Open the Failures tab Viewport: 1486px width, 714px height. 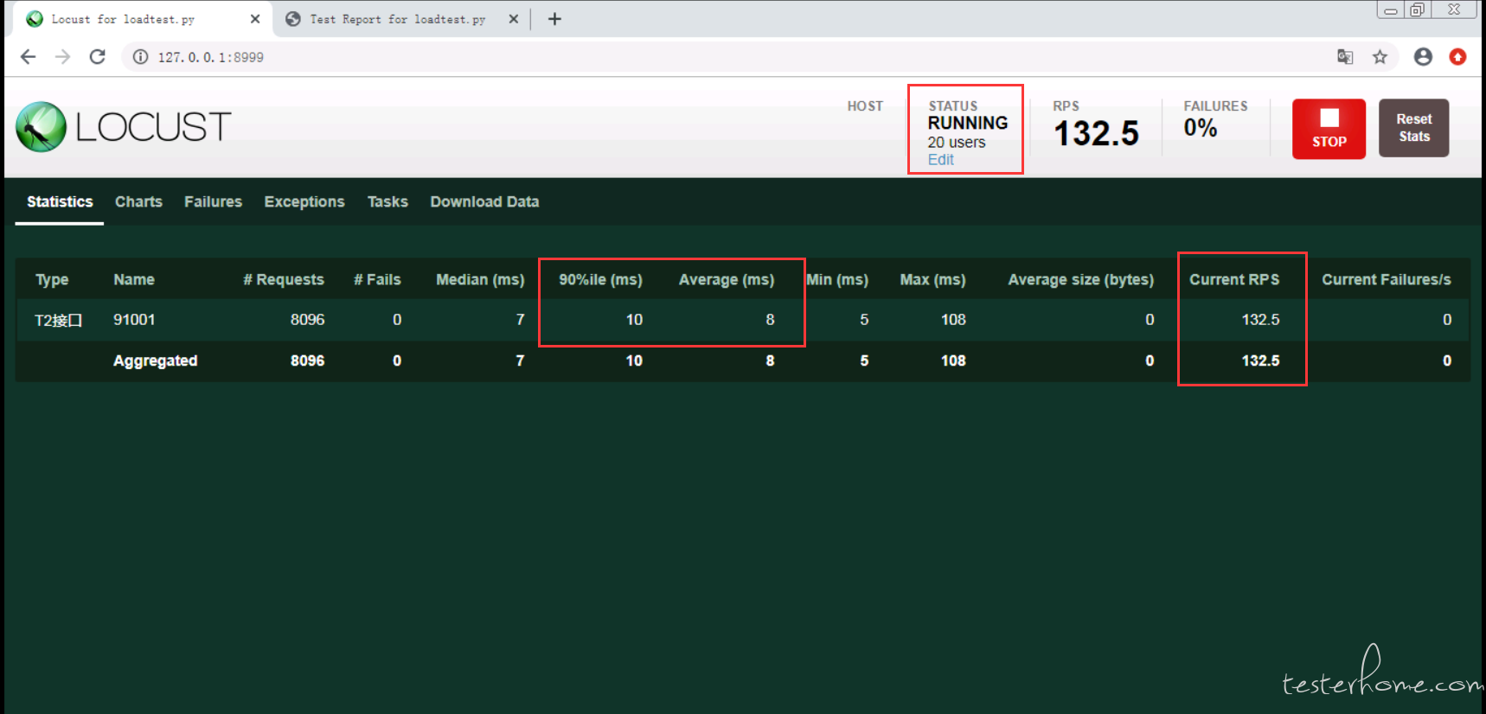coord(213,201)
